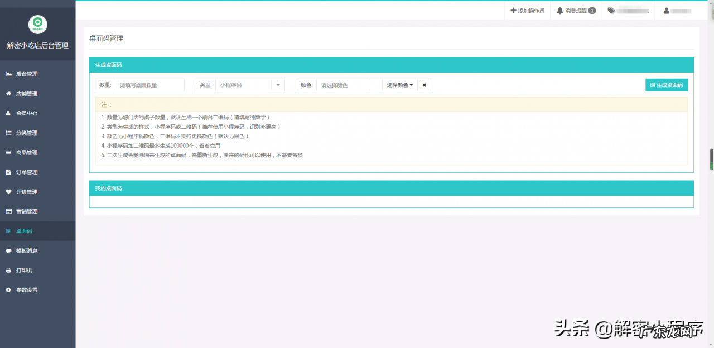Image resolution: width=714 pixels, height=348 pixels.
Task: Open the user account menu in top bar
Action: [677, 11]
